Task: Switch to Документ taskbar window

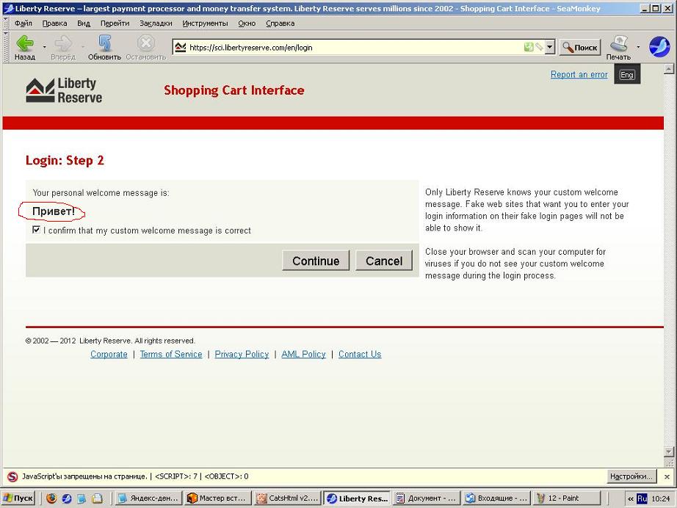Action: tap(427, 498)
